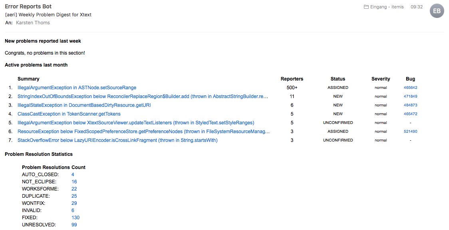Open bug 484873
Screen dimensions: 449x230
click(x=410, y=105)
